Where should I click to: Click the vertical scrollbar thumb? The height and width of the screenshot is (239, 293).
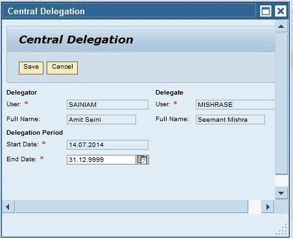click(281, 103)
